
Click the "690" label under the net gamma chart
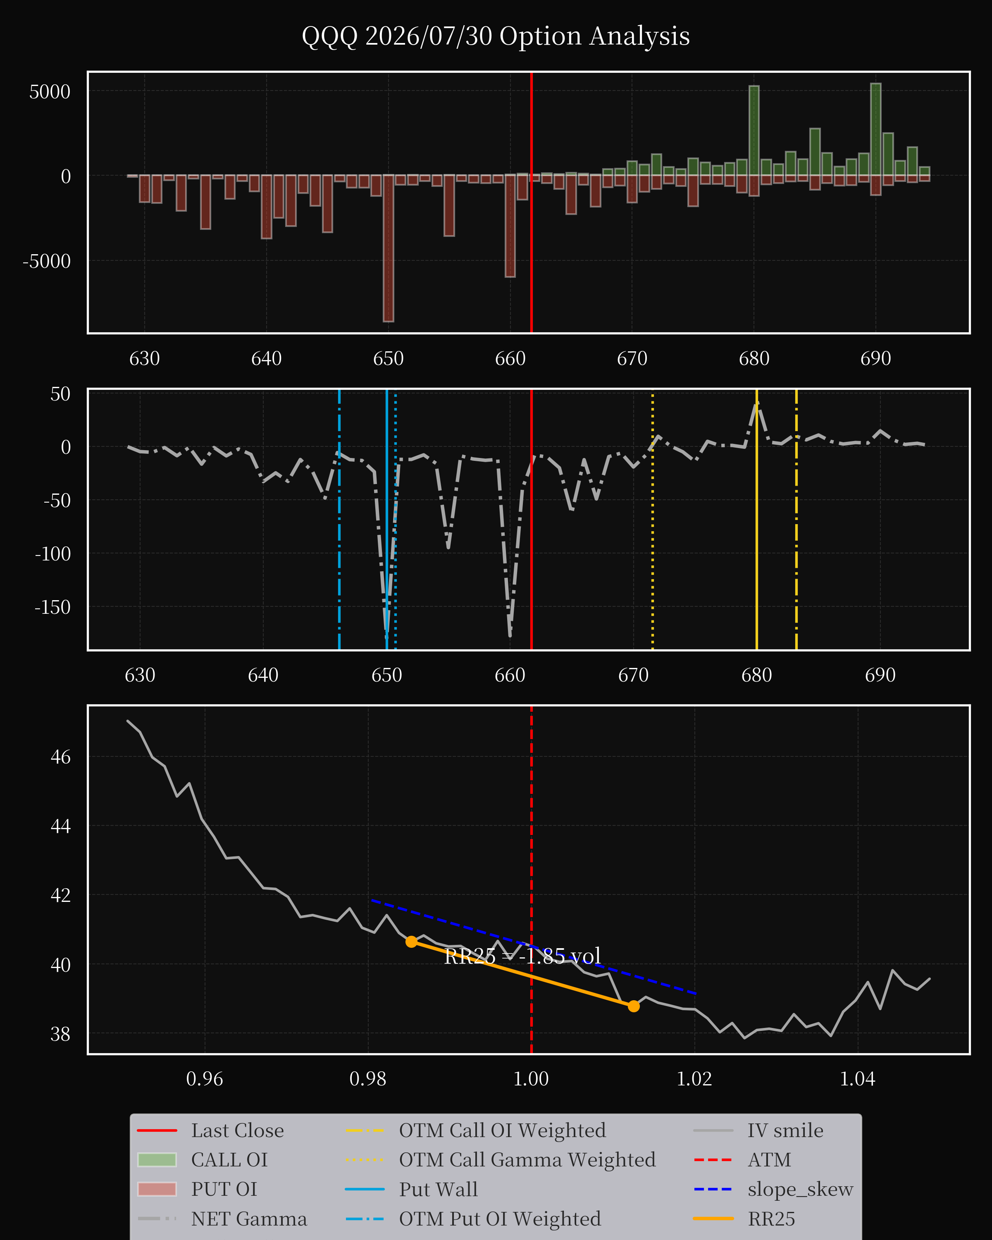pos(880,675)
